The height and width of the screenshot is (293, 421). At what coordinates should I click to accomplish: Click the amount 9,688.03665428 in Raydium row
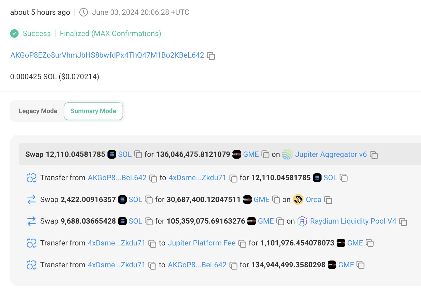pyautogui.click(x=88, y=221)
